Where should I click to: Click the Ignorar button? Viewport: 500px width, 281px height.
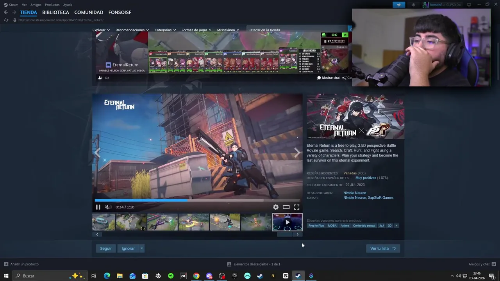tap(128, 248)
